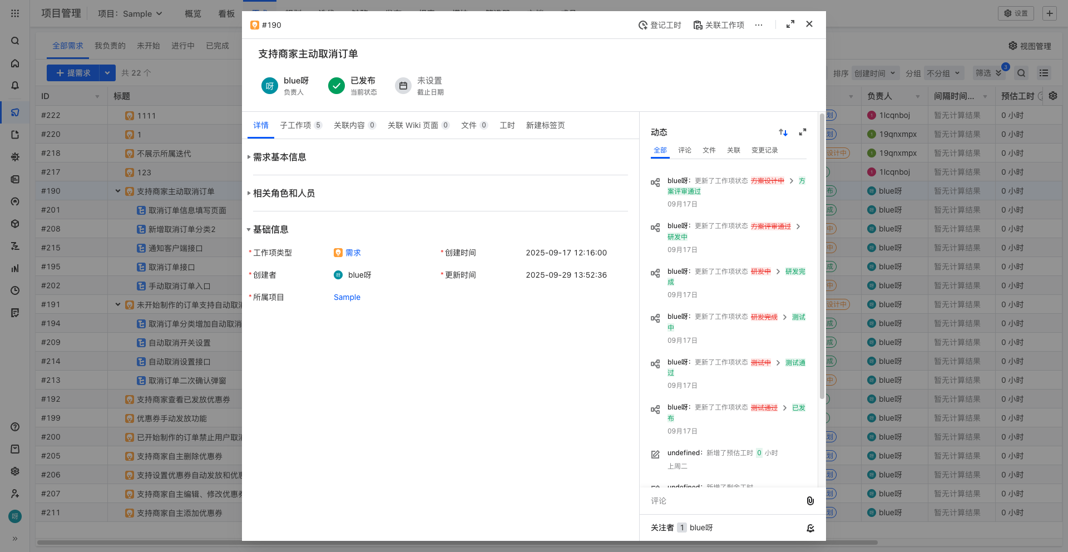Click the 登记工时 log time button
Screen dimensions: 1068x552
[660, 25]
